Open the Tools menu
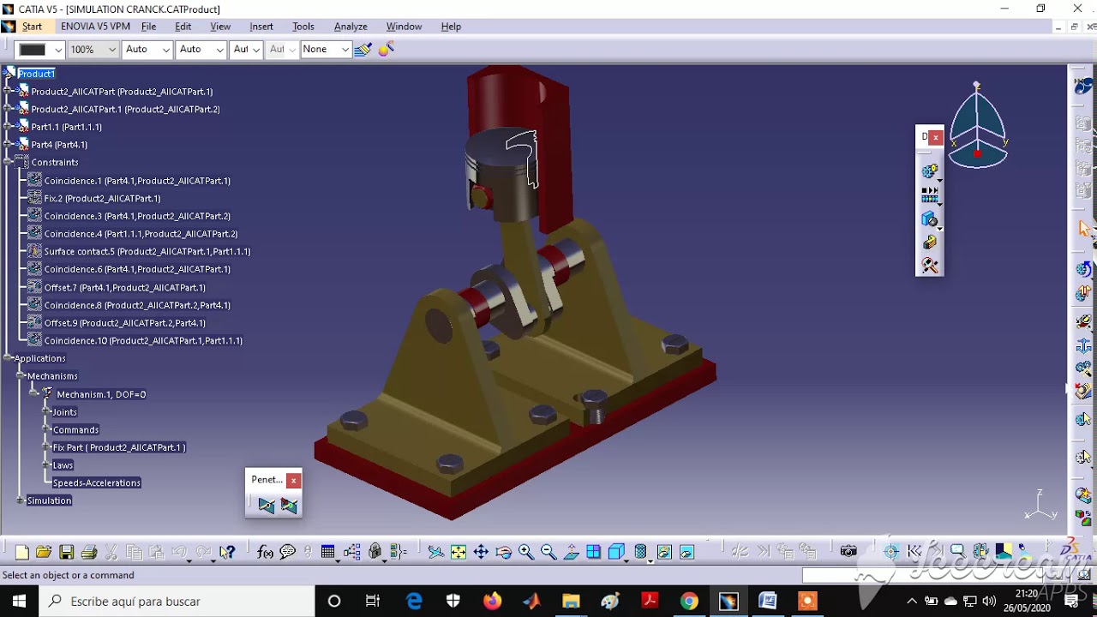Screen dimensions: 1097x617 click(x=303, y=27)
